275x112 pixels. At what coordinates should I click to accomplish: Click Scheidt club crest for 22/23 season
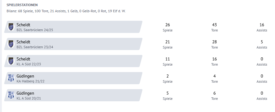11,61
